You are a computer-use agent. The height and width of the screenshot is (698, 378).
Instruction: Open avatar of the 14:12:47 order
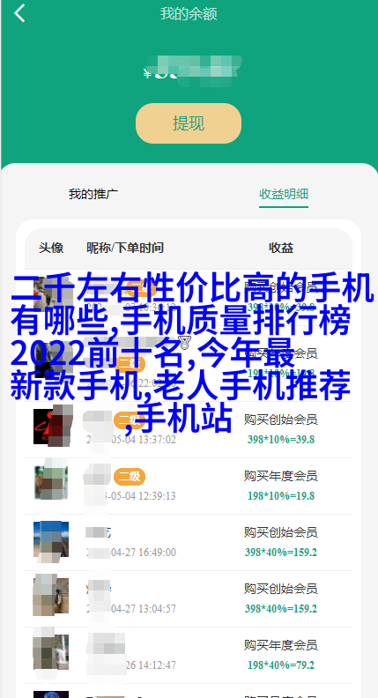[51, 652]
